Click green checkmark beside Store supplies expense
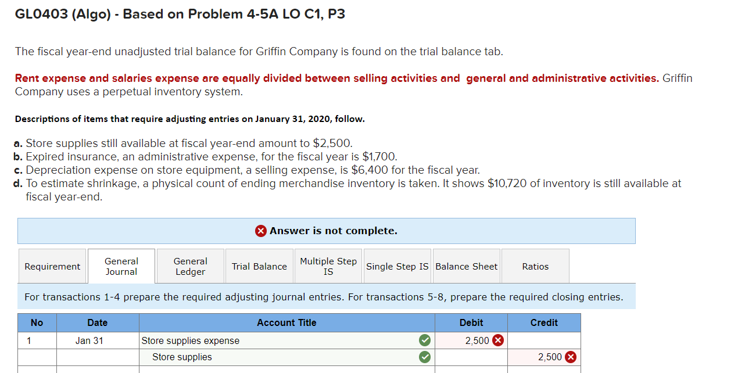This screenshot has height=373, width=745. [424, 340]
